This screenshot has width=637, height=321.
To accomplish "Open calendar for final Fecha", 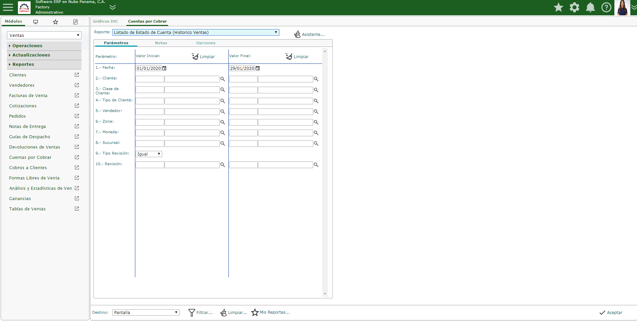I will pyautogui.click(x=258, y=68).
